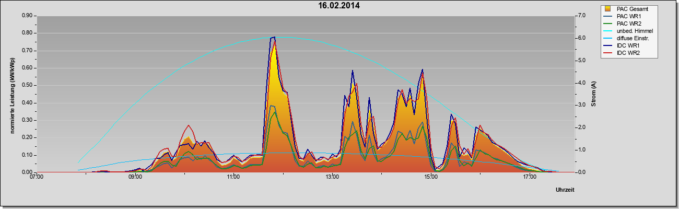
Task: Click the unbed. Himmel legend entry
Action: click(630, 31)
